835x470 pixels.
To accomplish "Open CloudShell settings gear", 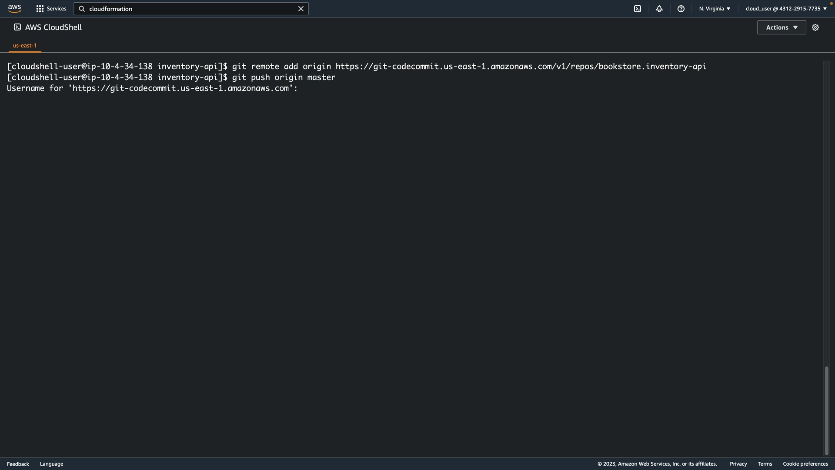I will click(815, 27).
